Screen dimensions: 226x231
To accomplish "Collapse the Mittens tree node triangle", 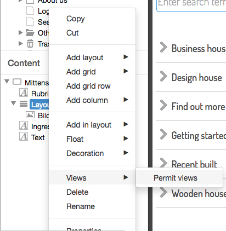I will [x=7, y=82].
